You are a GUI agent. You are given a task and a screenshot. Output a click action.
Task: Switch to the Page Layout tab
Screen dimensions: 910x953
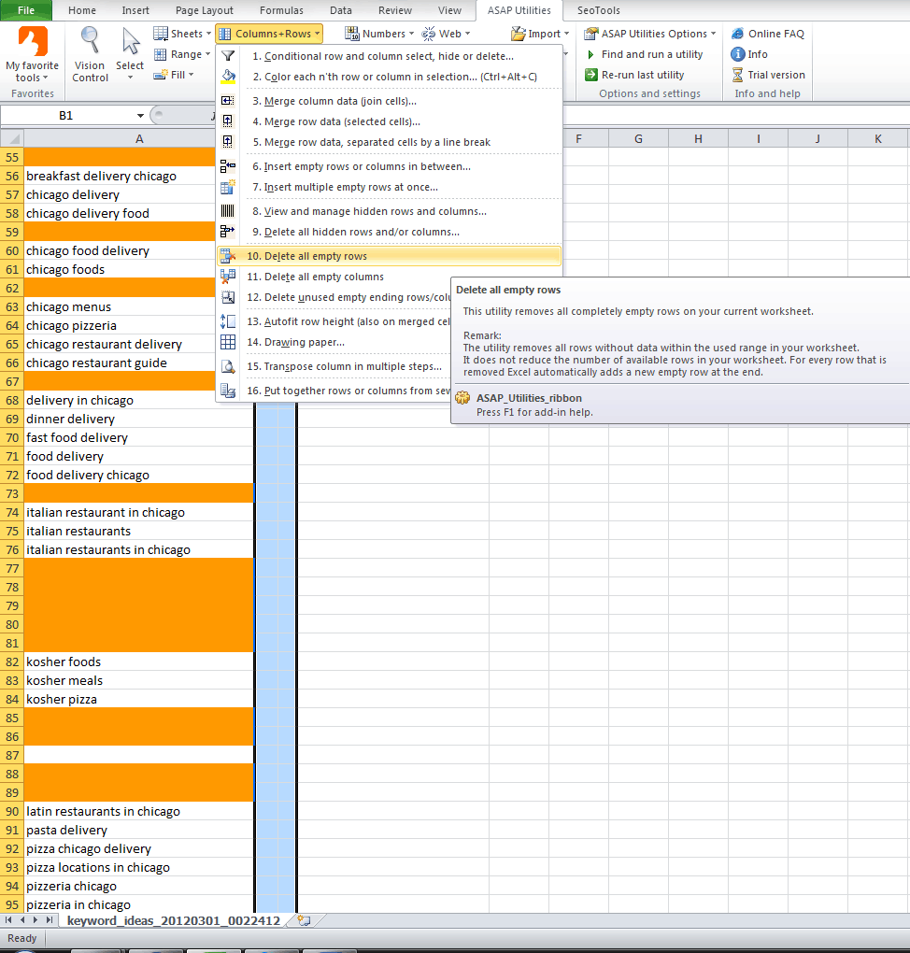tap(205, 10)
